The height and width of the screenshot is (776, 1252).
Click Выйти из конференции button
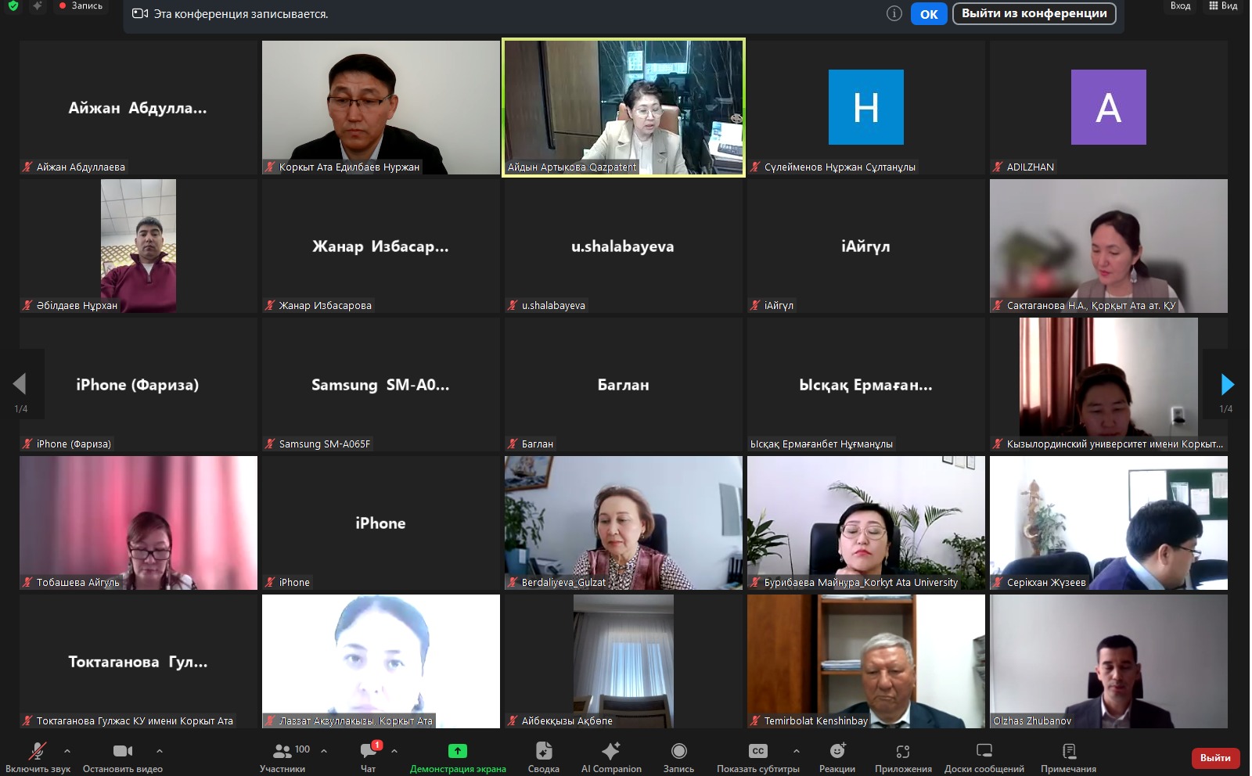click(x=1034, y=13)
